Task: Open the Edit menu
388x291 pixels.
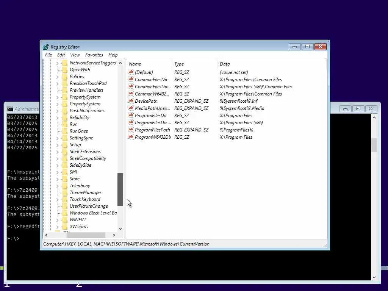Action: (61, 55)
